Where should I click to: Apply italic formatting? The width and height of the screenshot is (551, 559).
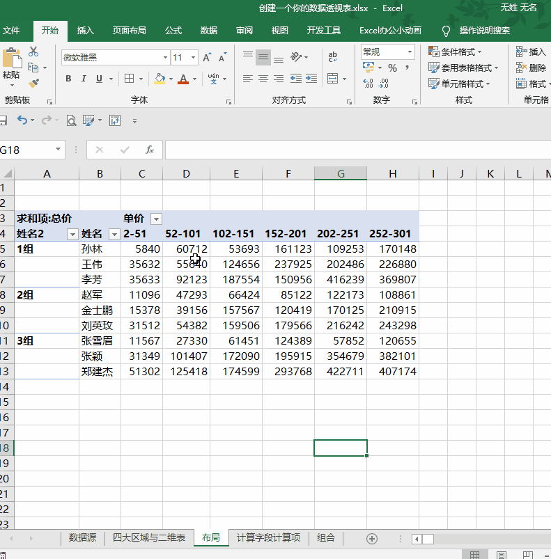click(84, 79)
